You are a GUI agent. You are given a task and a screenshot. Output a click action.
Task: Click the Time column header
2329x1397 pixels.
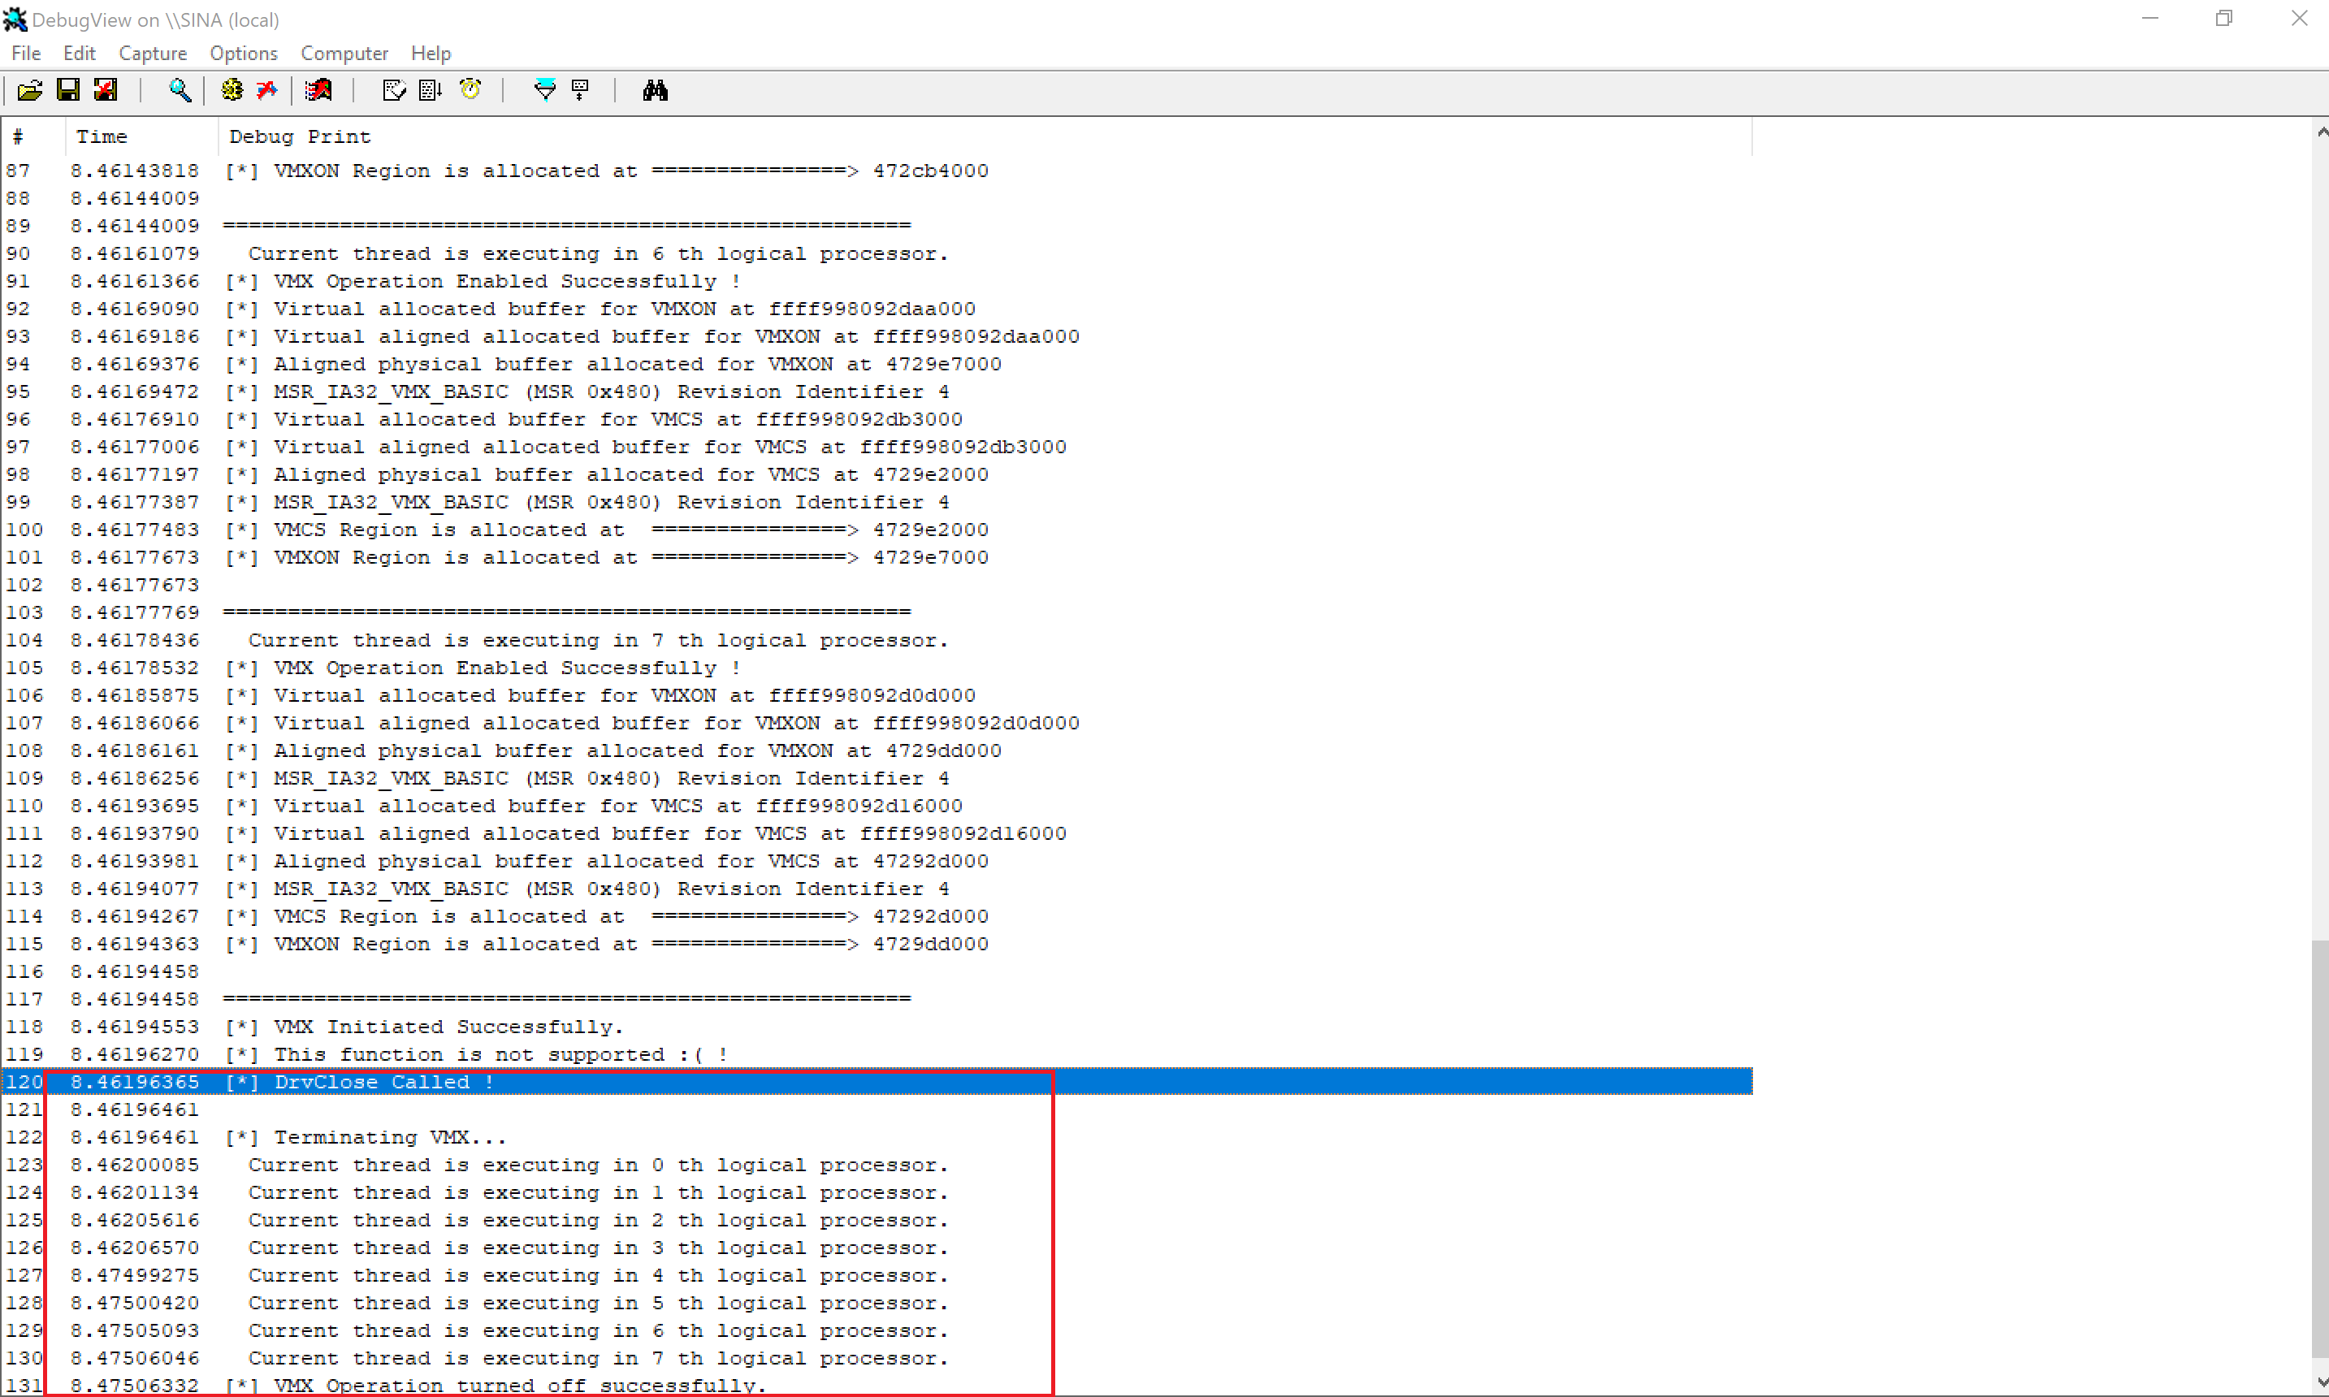pyautogui.click(x=141, y=137)
